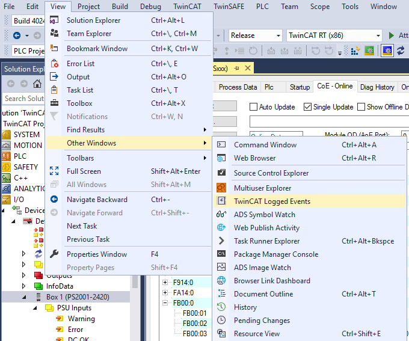
Task: Click the Full Screen arrows icon
Action: (x=54, y=171)
